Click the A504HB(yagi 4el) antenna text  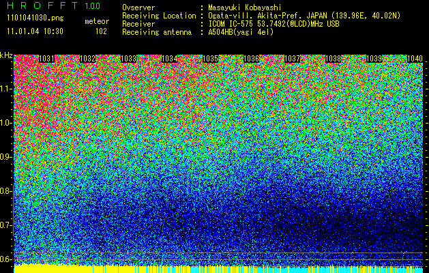click(241, 32)
